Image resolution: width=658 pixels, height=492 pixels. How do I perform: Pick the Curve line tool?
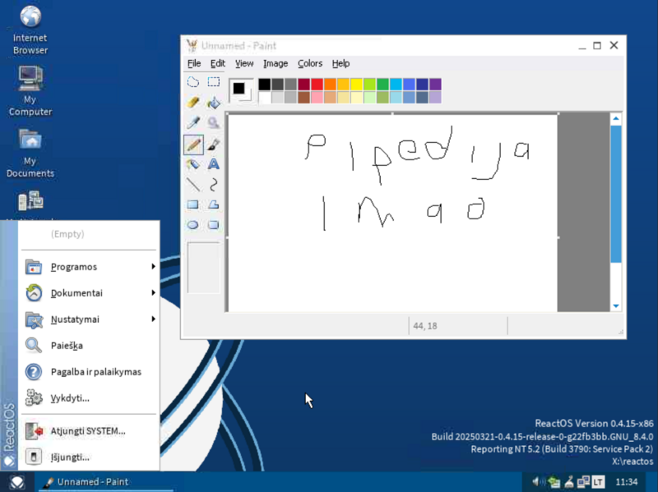coord(213,185)
